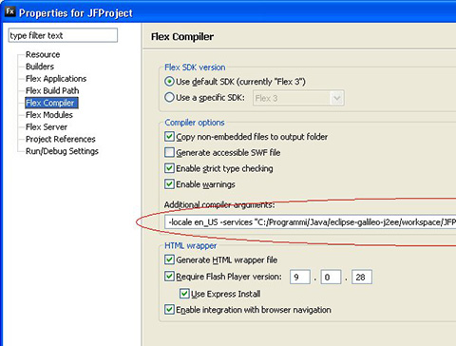Toggle the Enable warnings checkbox
456x346 pixels.
(169, 184)
